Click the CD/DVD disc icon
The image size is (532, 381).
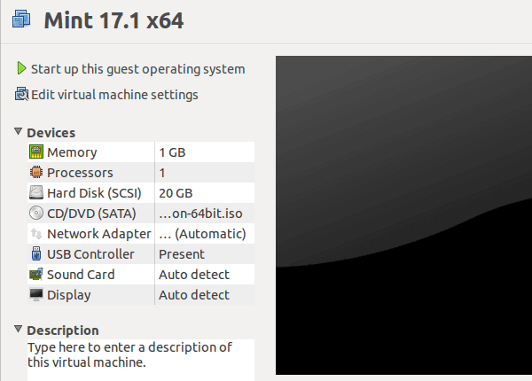point(36,213)
